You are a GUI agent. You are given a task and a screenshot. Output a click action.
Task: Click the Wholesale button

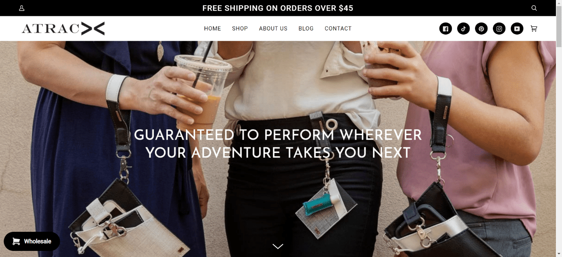point(32,241)
